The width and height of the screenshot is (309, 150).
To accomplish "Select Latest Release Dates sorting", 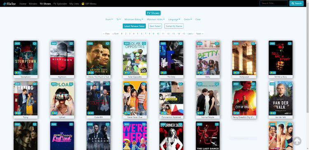I will (134, 26).
